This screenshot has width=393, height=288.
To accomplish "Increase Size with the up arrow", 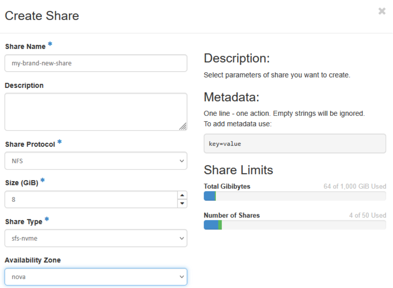I will point(182,195).
